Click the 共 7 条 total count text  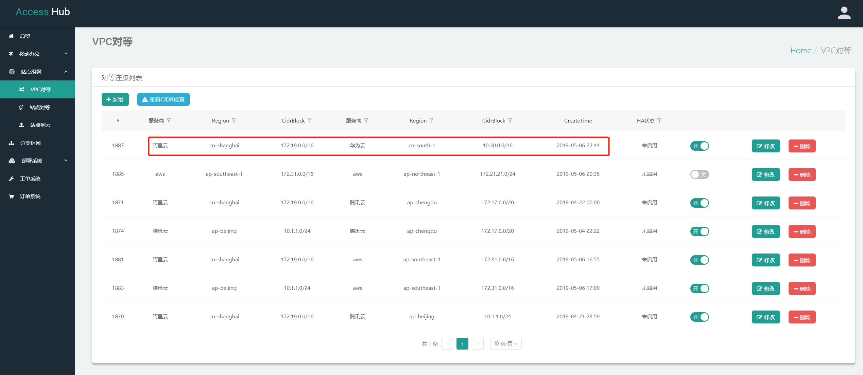pos(430,343)
